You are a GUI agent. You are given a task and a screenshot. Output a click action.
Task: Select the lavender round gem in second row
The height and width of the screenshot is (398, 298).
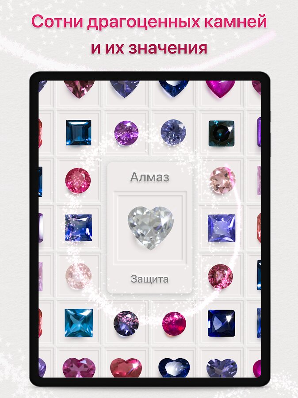coord(173,132)
